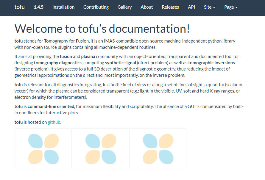The image size is (265, 180).
Task: Open the Page dropdown menu
Action: point(231,7)
